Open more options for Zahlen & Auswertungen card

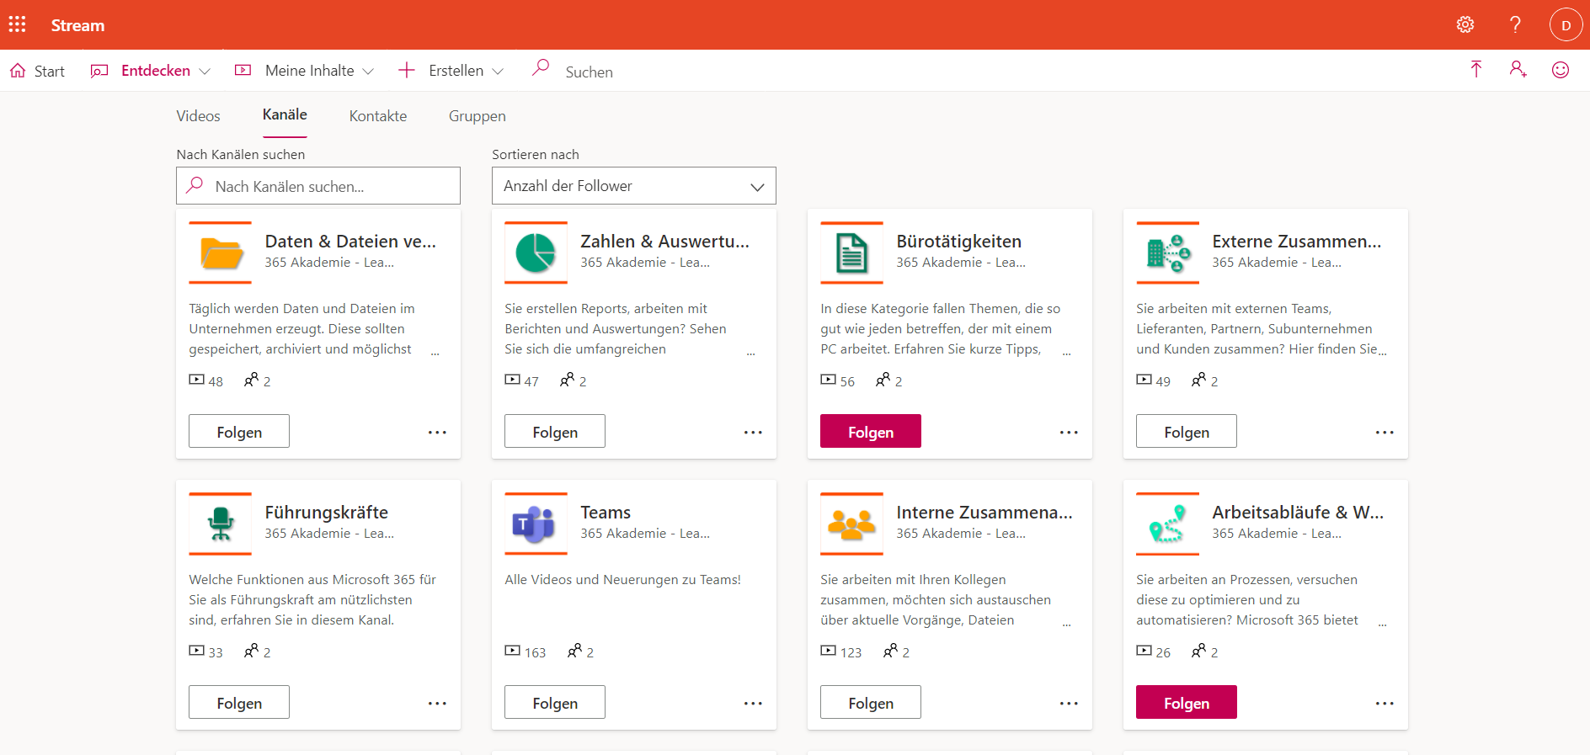pos(753,432)
